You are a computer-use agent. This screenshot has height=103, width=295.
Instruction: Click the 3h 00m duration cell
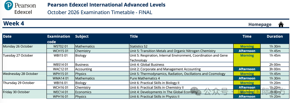point(275,69)
